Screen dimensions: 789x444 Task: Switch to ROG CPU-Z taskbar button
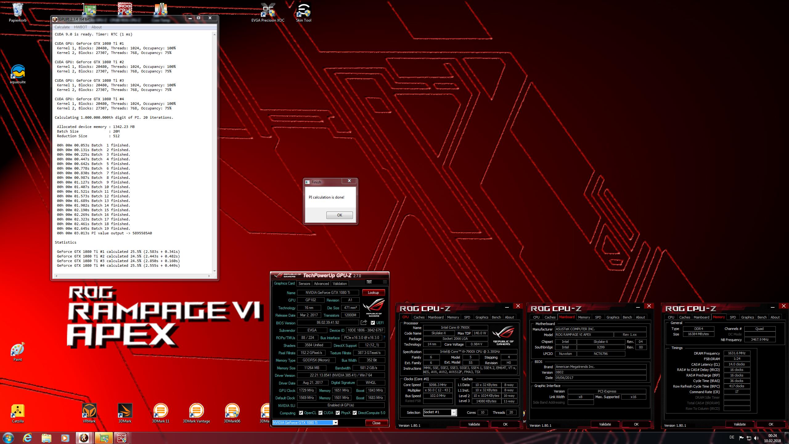[122, 438]
